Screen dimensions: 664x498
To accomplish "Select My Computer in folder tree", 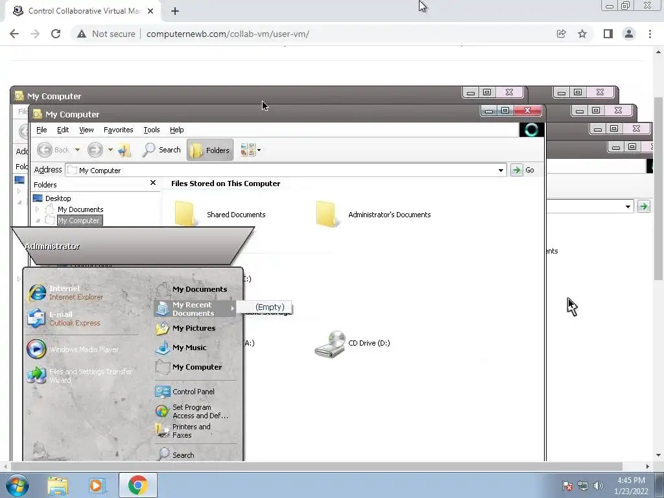I will tap(78, 220).
